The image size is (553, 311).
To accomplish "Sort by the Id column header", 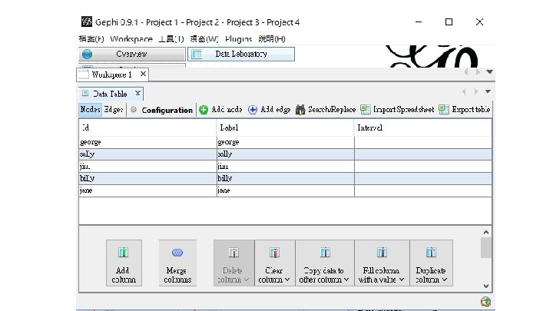I will coord(147,127).
